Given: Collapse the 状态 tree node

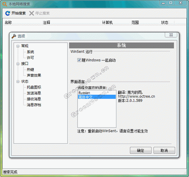Looking at the screenshot, I should click(x=18, y=82).
